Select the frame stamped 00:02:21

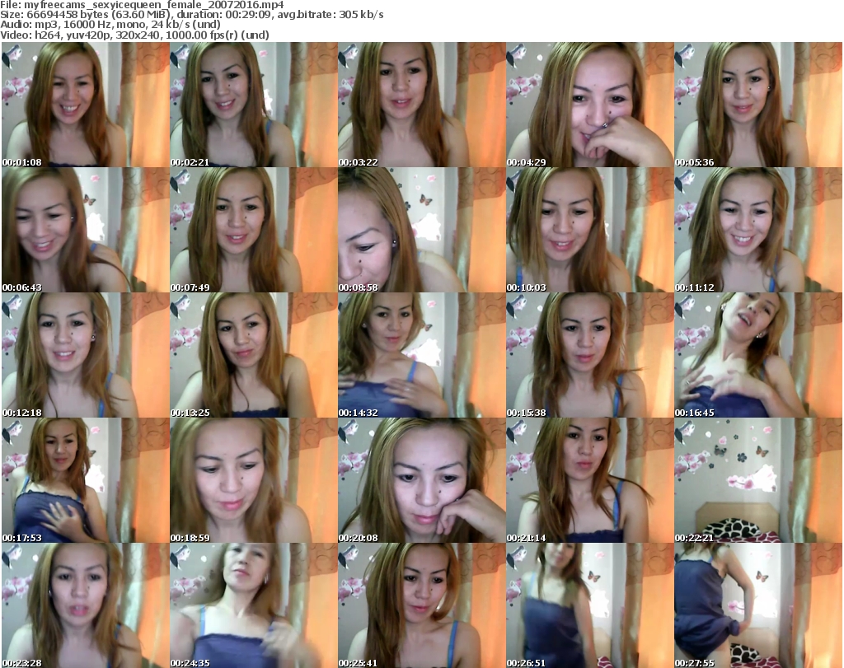254,105
